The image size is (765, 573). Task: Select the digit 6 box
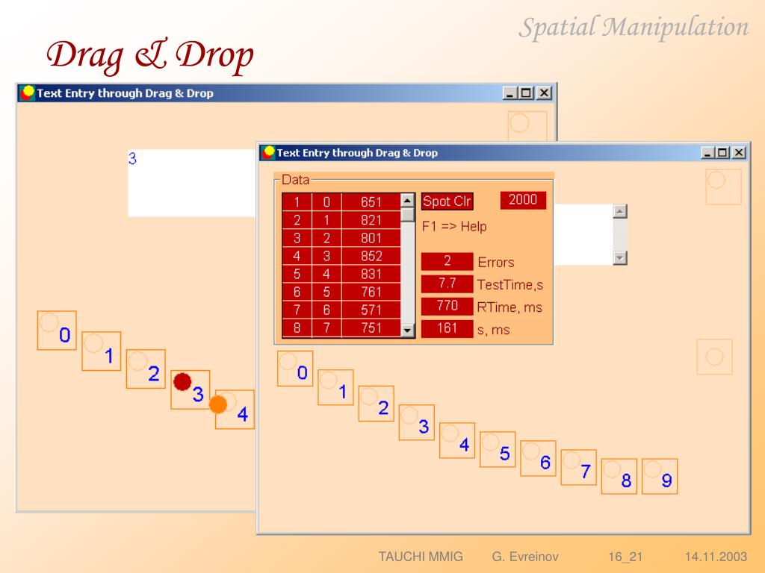click(x=538, y=458)
